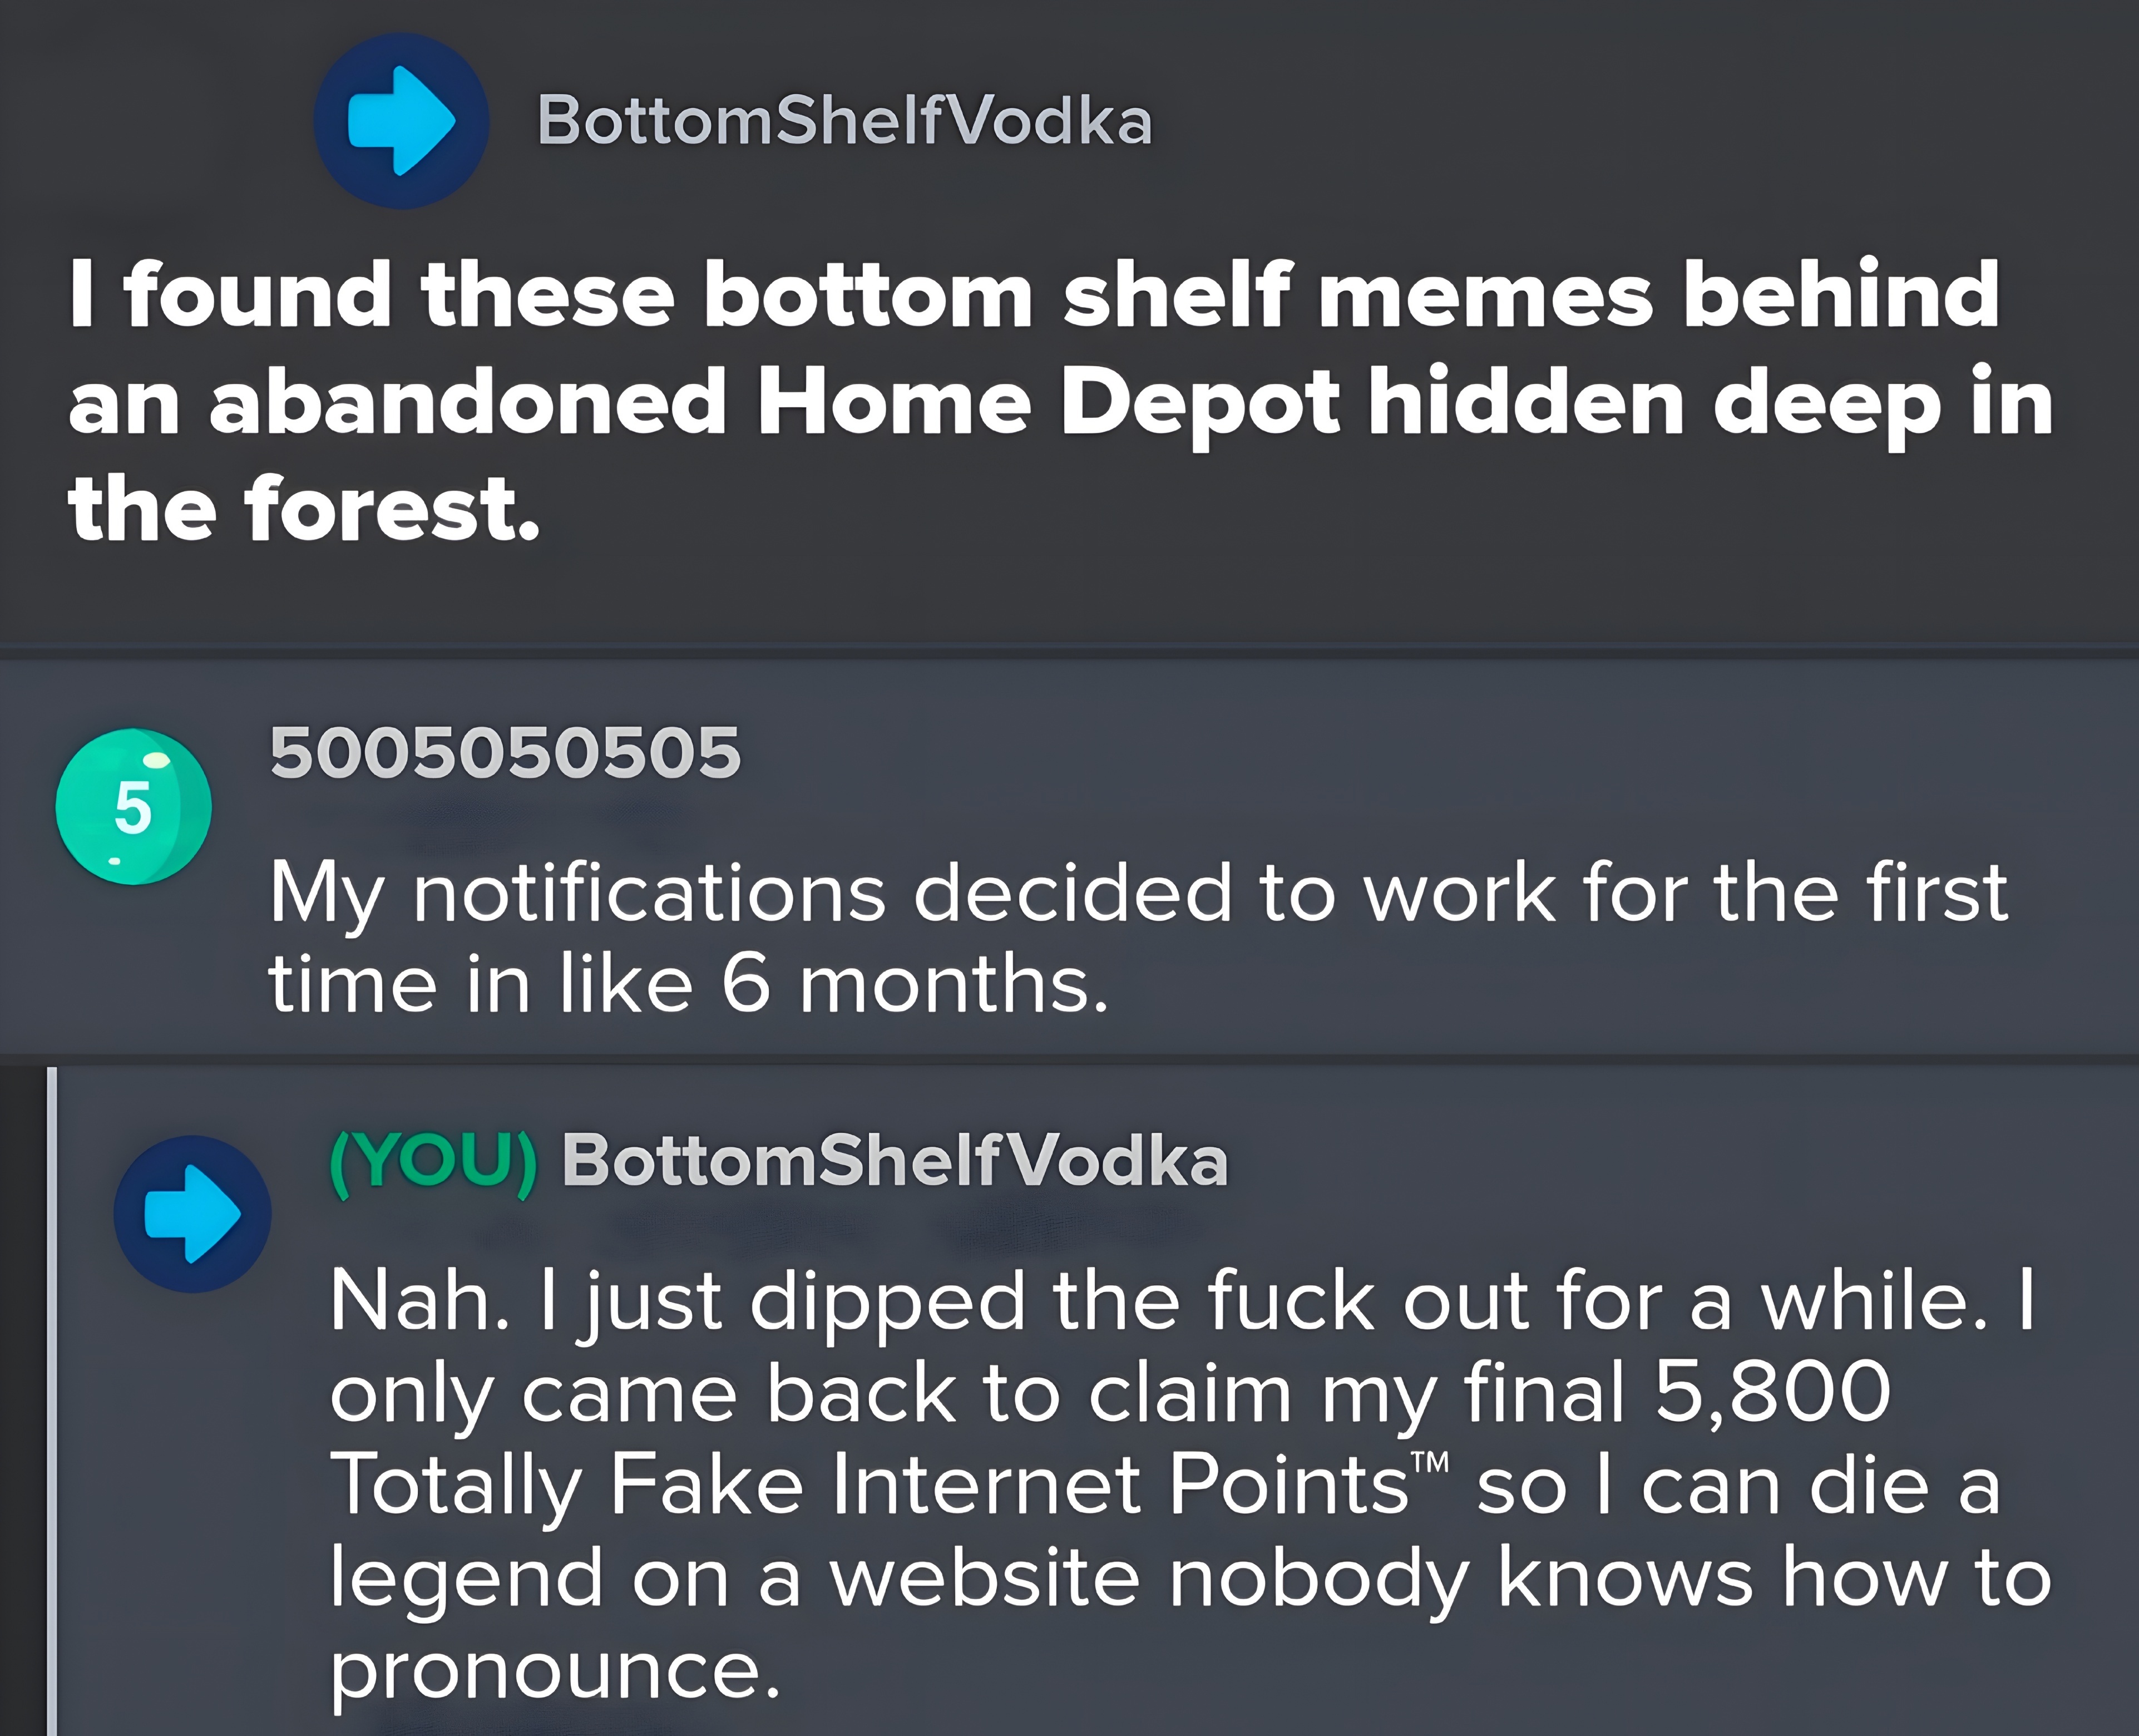Open the 5005050505 user profile name
The image size is (2139, 1736).
click(506, 752)
